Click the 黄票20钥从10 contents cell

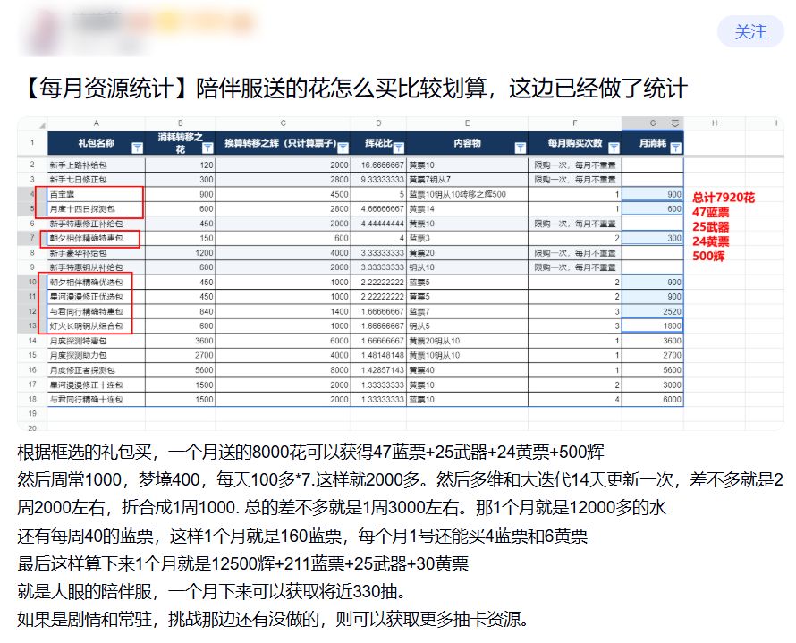467,341
